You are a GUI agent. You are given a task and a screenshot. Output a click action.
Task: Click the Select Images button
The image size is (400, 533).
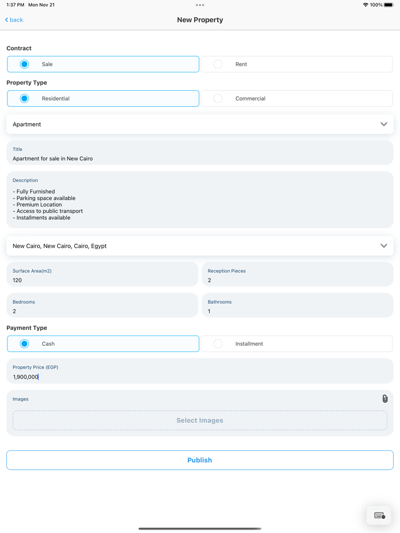click(199, 420)
